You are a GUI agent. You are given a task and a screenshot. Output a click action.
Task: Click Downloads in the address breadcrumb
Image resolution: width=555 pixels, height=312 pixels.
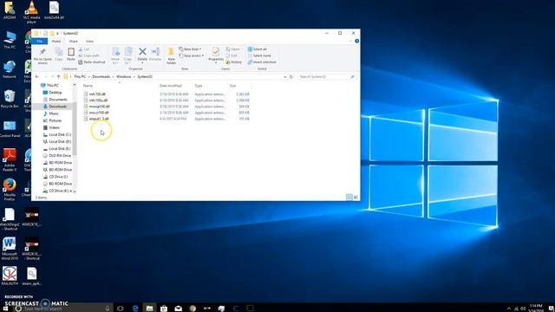(x=101, y=77)
